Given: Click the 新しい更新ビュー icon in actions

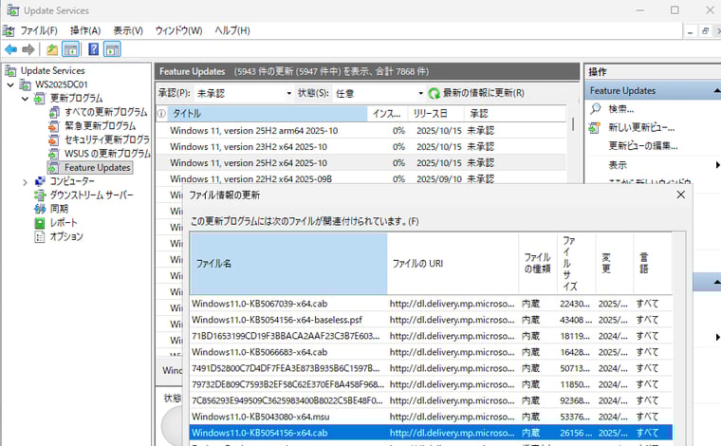Looking at the screenshot, I should point(595,127).
